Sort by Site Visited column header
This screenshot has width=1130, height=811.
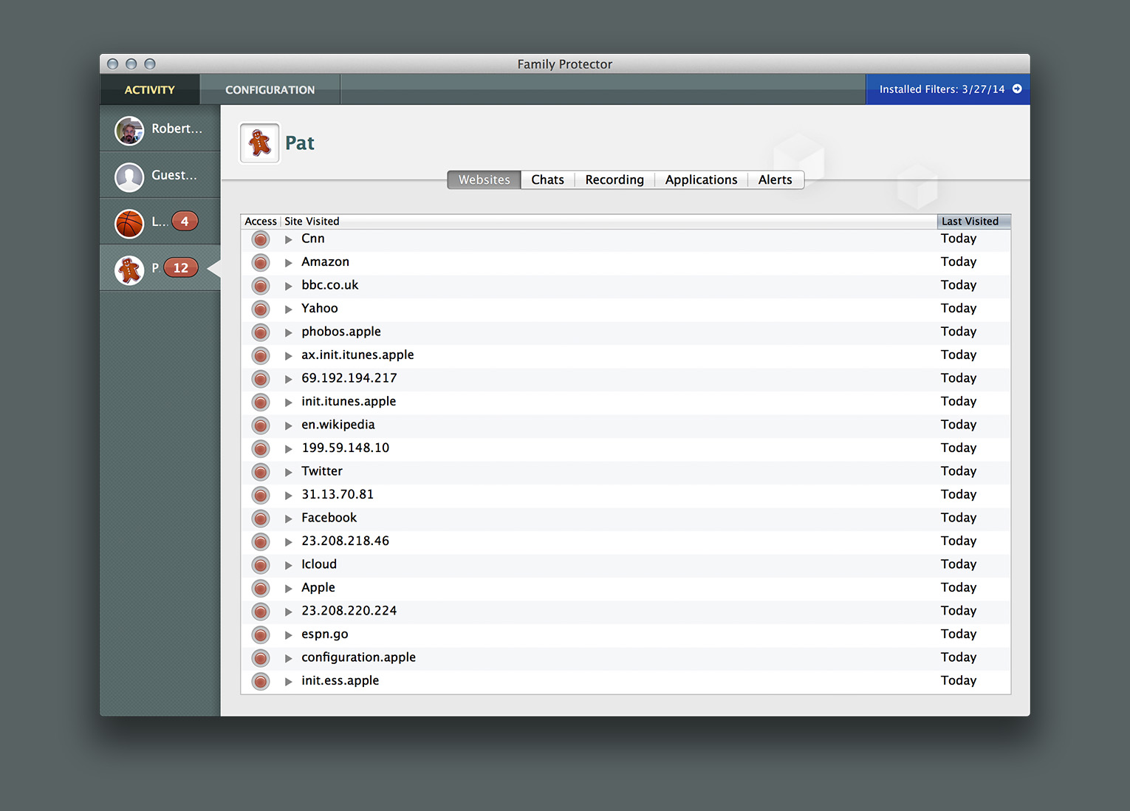(x=609, y=221)
